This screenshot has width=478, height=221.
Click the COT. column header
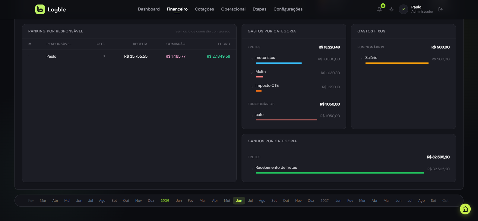(x=101, y=44)
